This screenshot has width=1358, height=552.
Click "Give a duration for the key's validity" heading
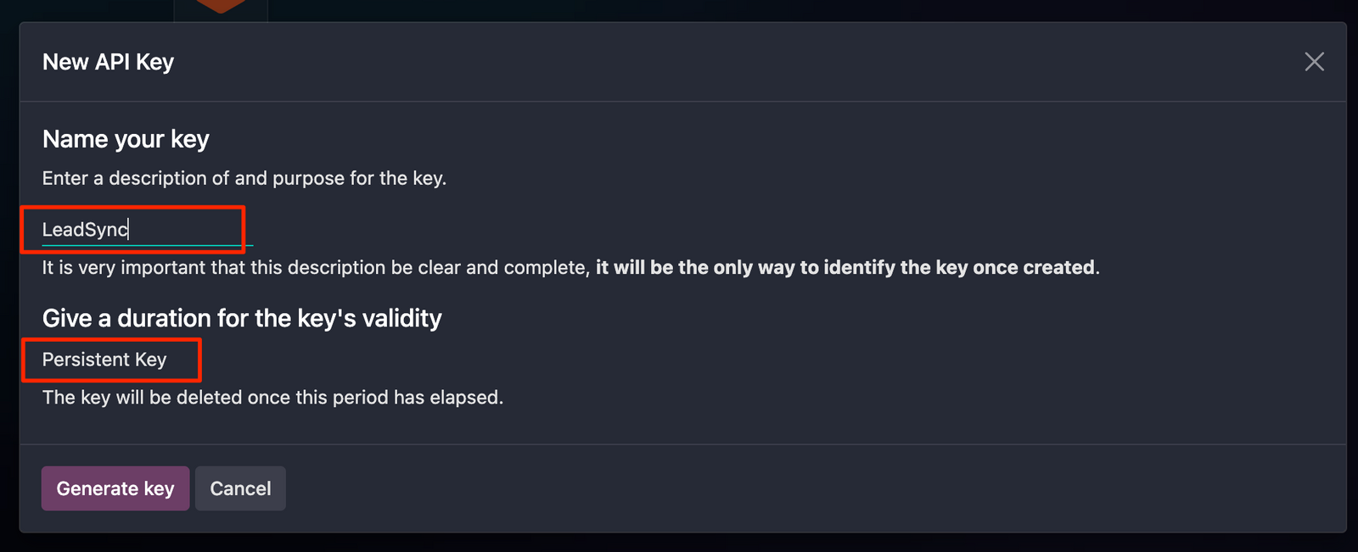[242, 318]
